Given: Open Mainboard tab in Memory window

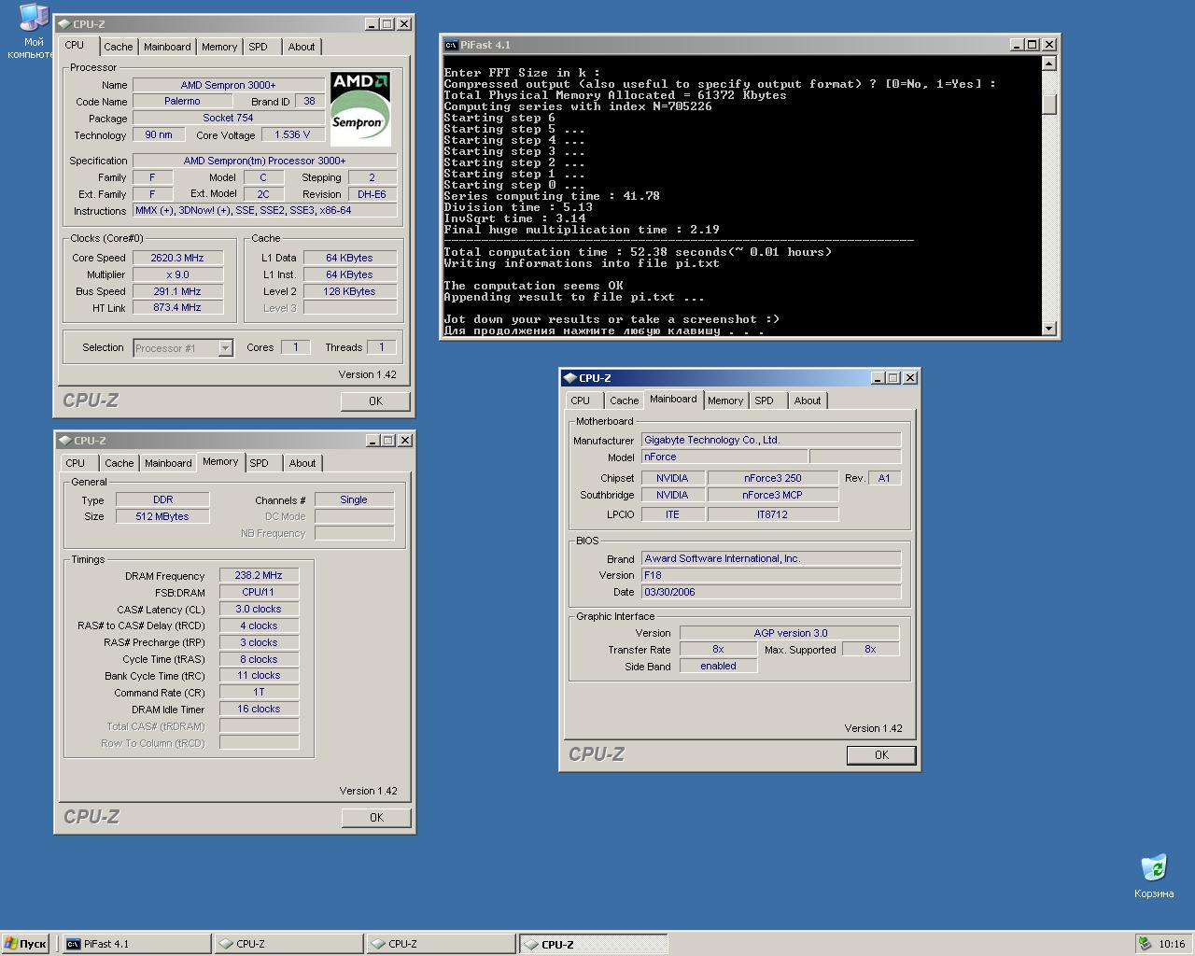Looking at the screenshot, I should (x=168, y=463).
